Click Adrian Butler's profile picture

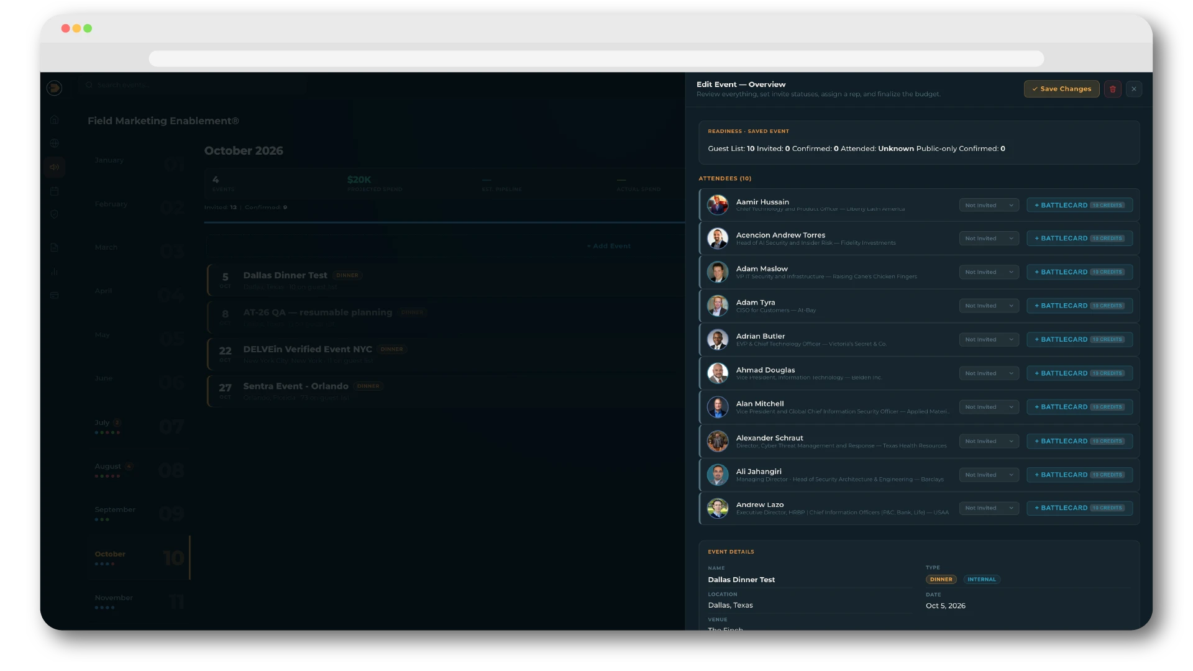[718, 339]
